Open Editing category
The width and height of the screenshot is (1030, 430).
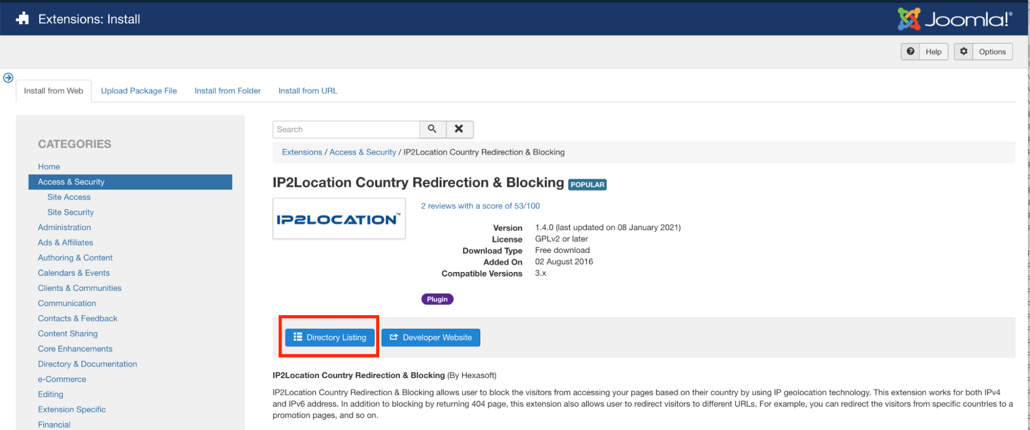point(50,394)
